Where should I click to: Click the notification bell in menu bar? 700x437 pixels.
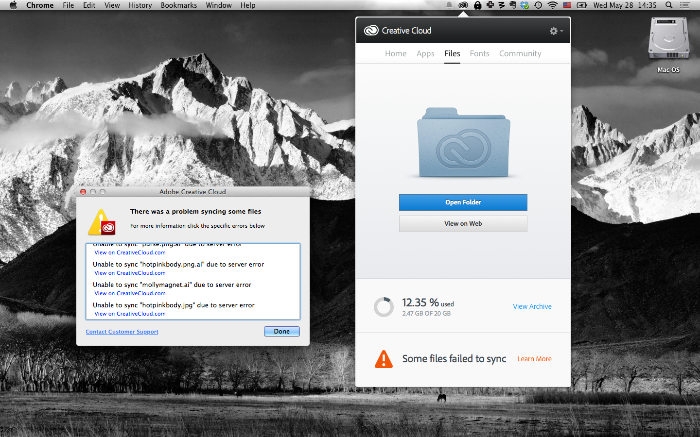449,5
